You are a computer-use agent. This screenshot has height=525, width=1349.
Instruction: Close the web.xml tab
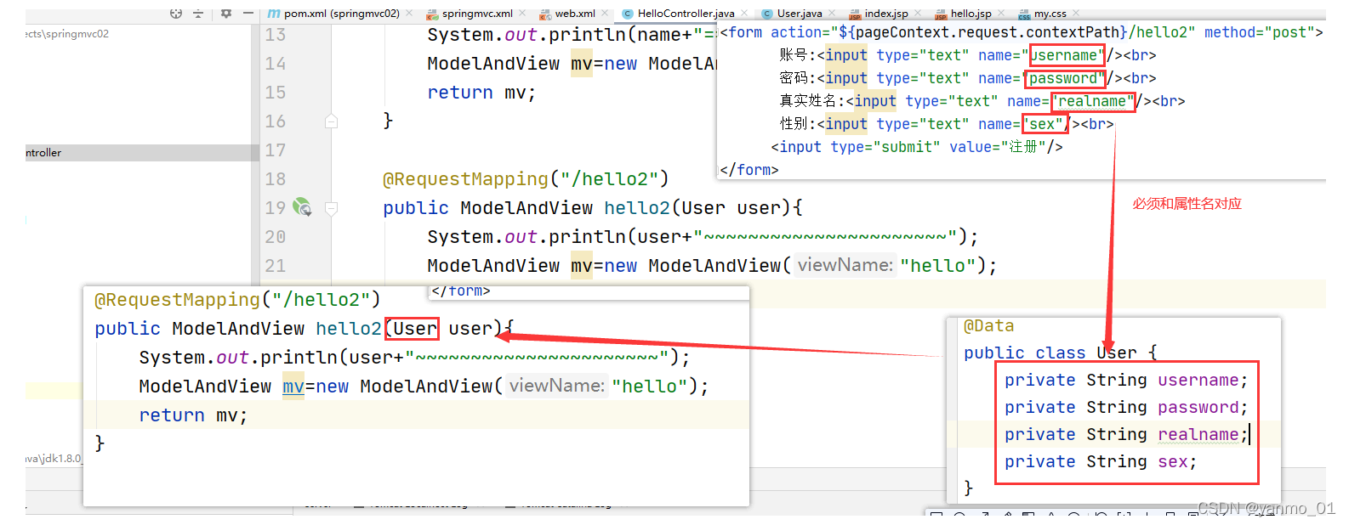click(605, 14)
